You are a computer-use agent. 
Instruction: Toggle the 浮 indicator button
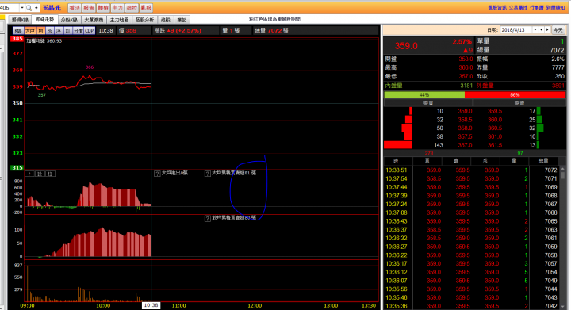(x=59, y=31)
